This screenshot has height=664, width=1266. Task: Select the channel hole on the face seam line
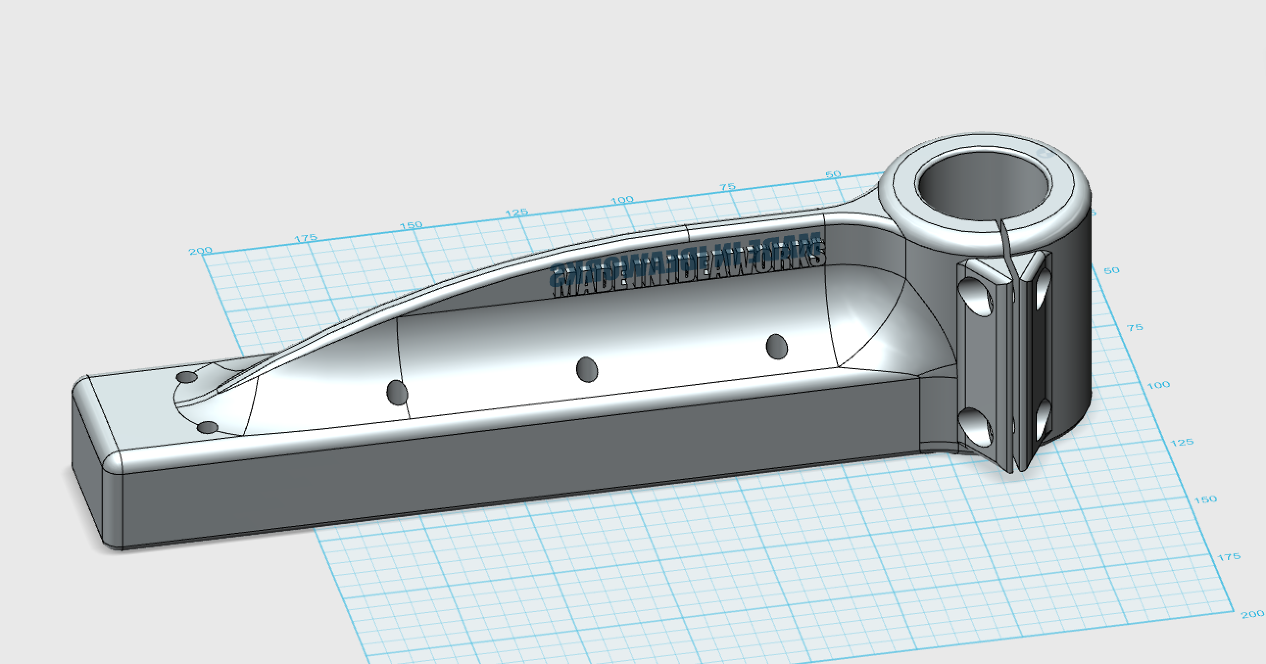point(397,392)
